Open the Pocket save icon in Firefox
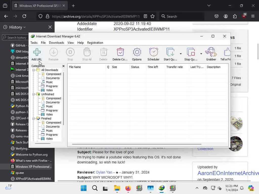 [217, 16]
